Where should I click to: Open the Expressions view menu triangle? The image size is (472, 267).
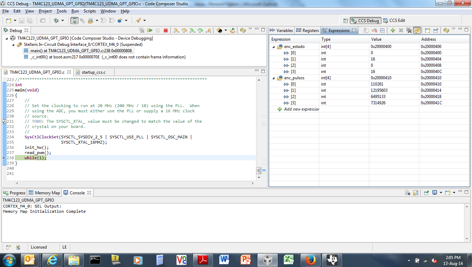(x=454, y=29)
